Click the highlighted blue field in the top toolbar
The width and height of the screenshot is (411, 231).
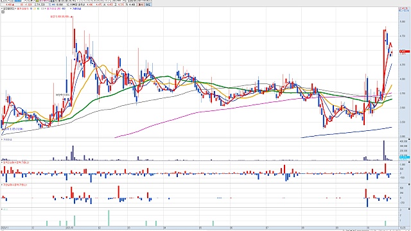click(18, 1)
